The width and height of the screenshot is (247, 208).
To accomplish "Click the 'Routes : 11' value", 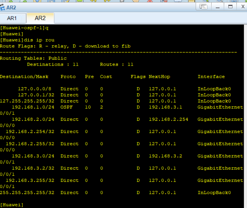I will (117, 64).
